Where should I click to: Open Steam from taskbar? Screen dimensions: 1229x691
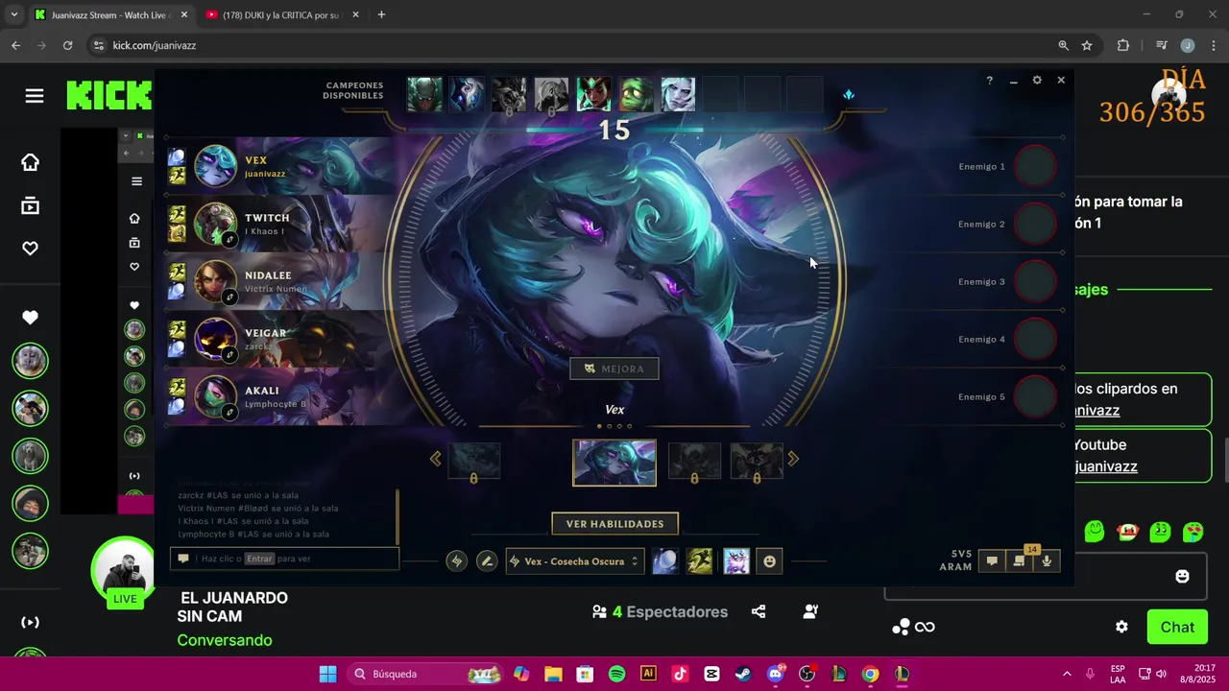tap(743, 674)
